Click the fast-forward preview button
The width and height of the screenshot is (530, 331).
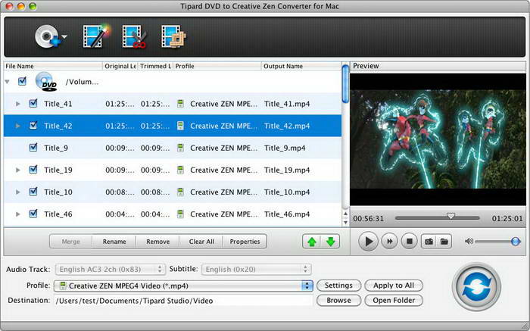[x=389, y=242]
